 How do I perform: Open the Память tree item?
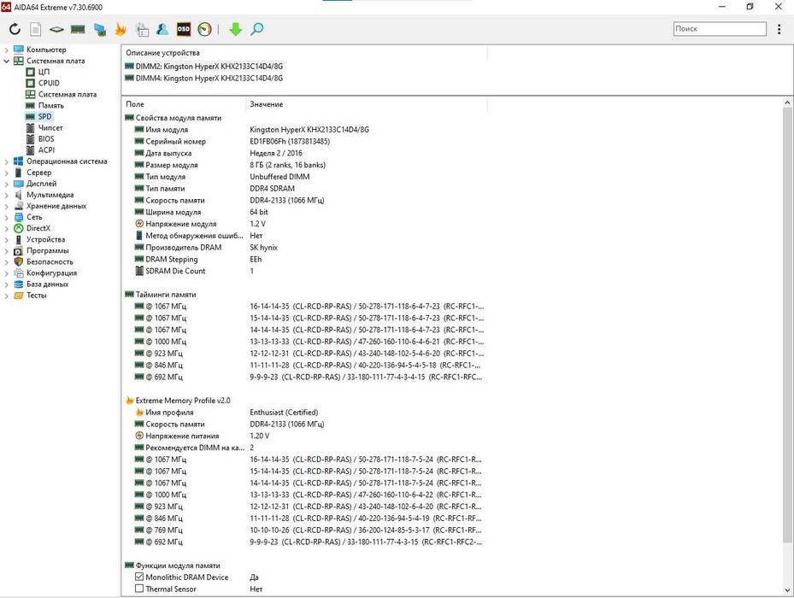pos(45,105)
